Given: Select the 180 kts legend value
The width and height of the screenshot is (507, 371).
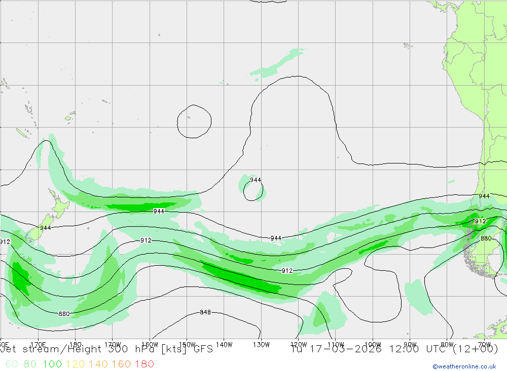Looking at the screenshot, I should coord(144,364).
